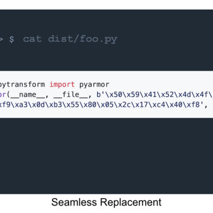Click the \x4d hex byte

[183, 95]
